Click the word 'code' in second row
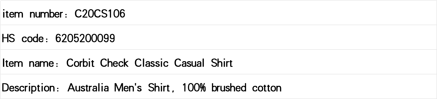This screenshot has width=437, height=99. (x=33, y=39)
